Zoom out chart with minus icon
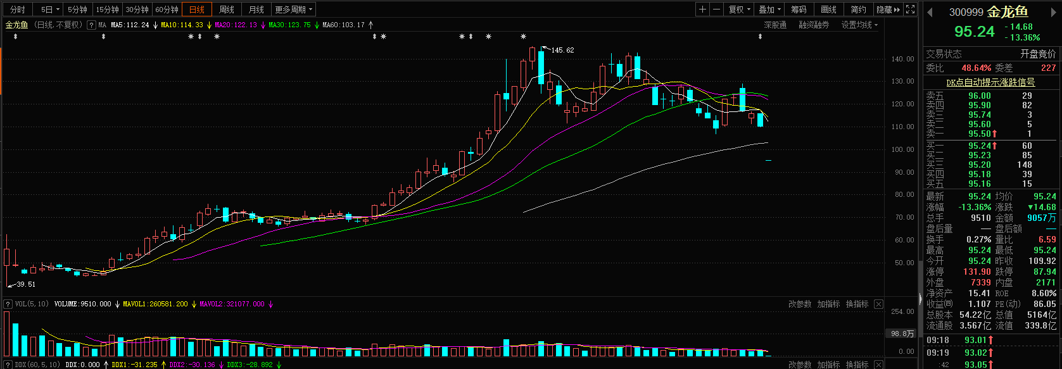This screenshot has width=1062, height=369. [x=716, y=9]
